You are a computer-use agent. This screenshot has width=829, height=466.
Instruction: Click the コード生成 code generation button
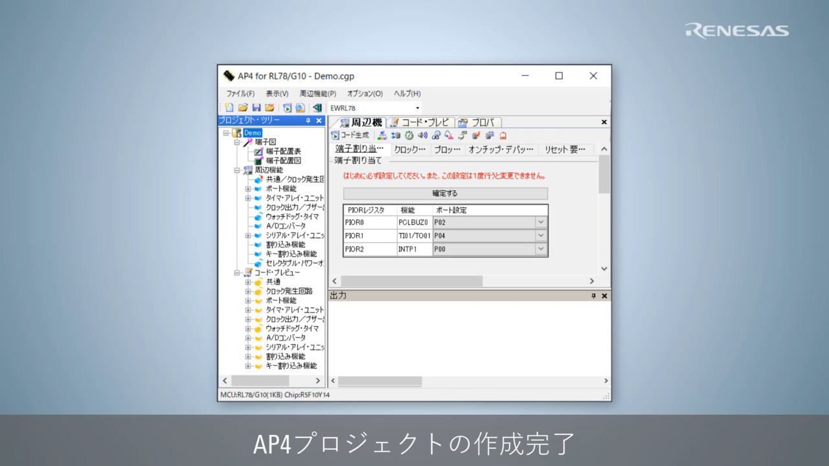coord(350,135)
